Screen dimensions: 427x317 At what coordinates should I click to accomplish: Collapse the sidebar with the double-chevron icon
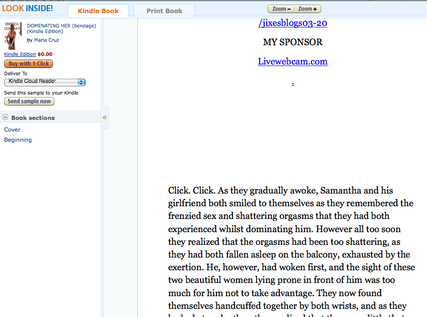coord(105,117)
